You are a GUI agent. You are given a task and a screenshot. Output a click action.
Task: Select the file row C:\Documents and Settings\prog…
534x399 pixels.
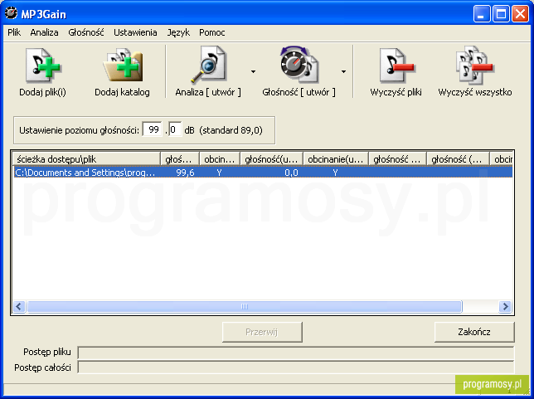(263, 173)
